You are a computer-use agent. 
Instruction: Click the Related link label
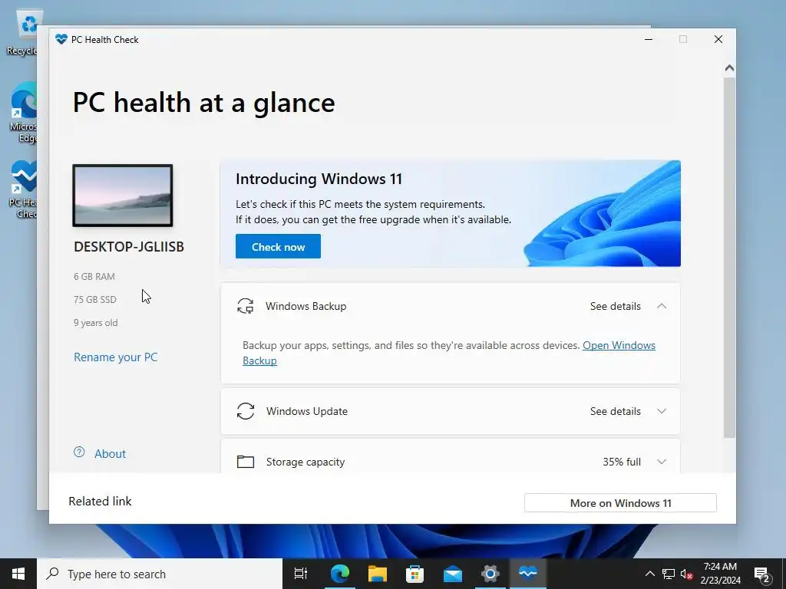[100, 502]
